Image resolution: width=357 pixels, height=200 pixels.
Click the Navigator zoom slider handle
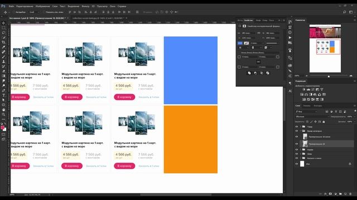(329, 77)
